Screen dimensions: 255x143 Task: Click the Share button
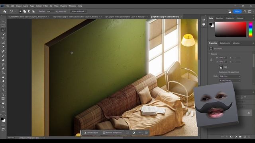237,12
